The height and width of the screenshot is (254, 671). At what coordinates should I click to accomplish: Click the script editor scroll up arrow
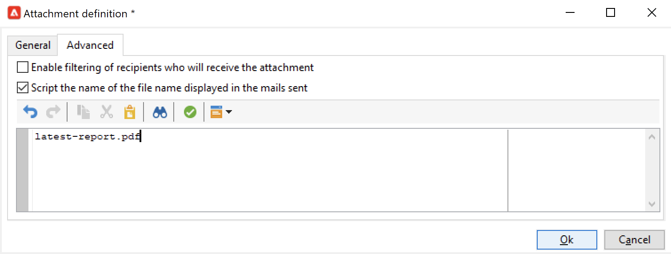[x=652, y=137]
